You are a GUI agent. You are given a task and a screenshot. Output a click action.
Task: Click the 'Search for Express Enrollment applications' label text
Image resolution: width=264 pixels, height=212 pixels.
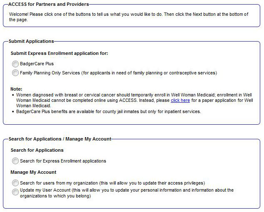63,161
